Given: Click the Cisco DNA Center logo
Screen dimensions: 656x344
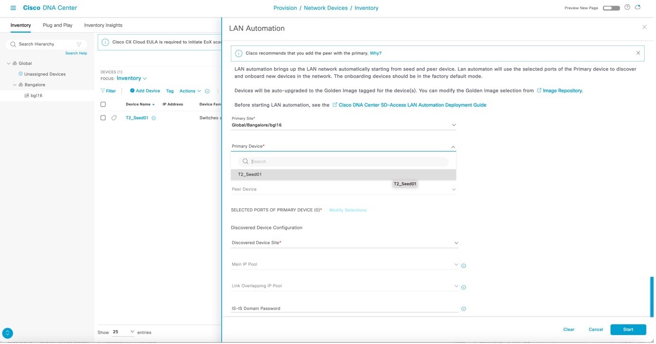Looking at the screenshot, I should (x=51, y=8).
